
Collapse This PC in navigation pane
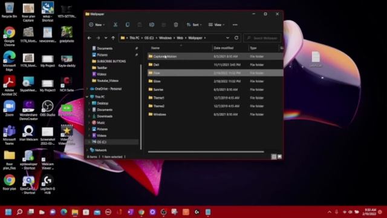click(x=87, y=97)
